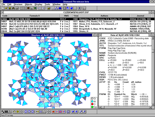Open control menu of Structure window

3,35
